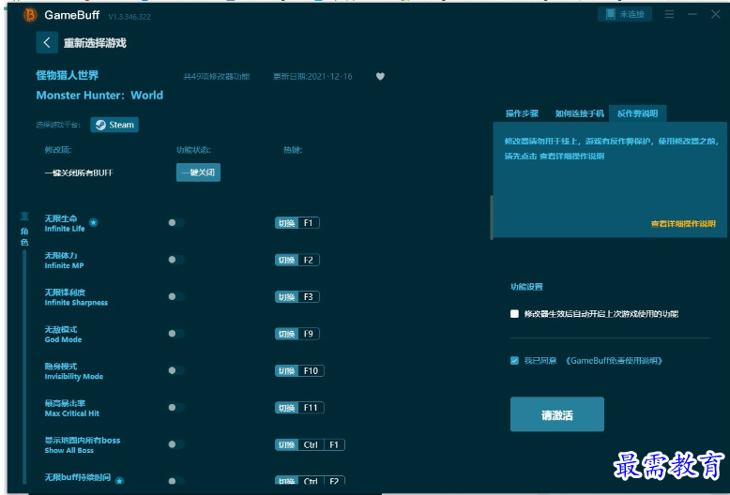Enable God Mode switch
730x495 pixels.
[x=176, y=334]
